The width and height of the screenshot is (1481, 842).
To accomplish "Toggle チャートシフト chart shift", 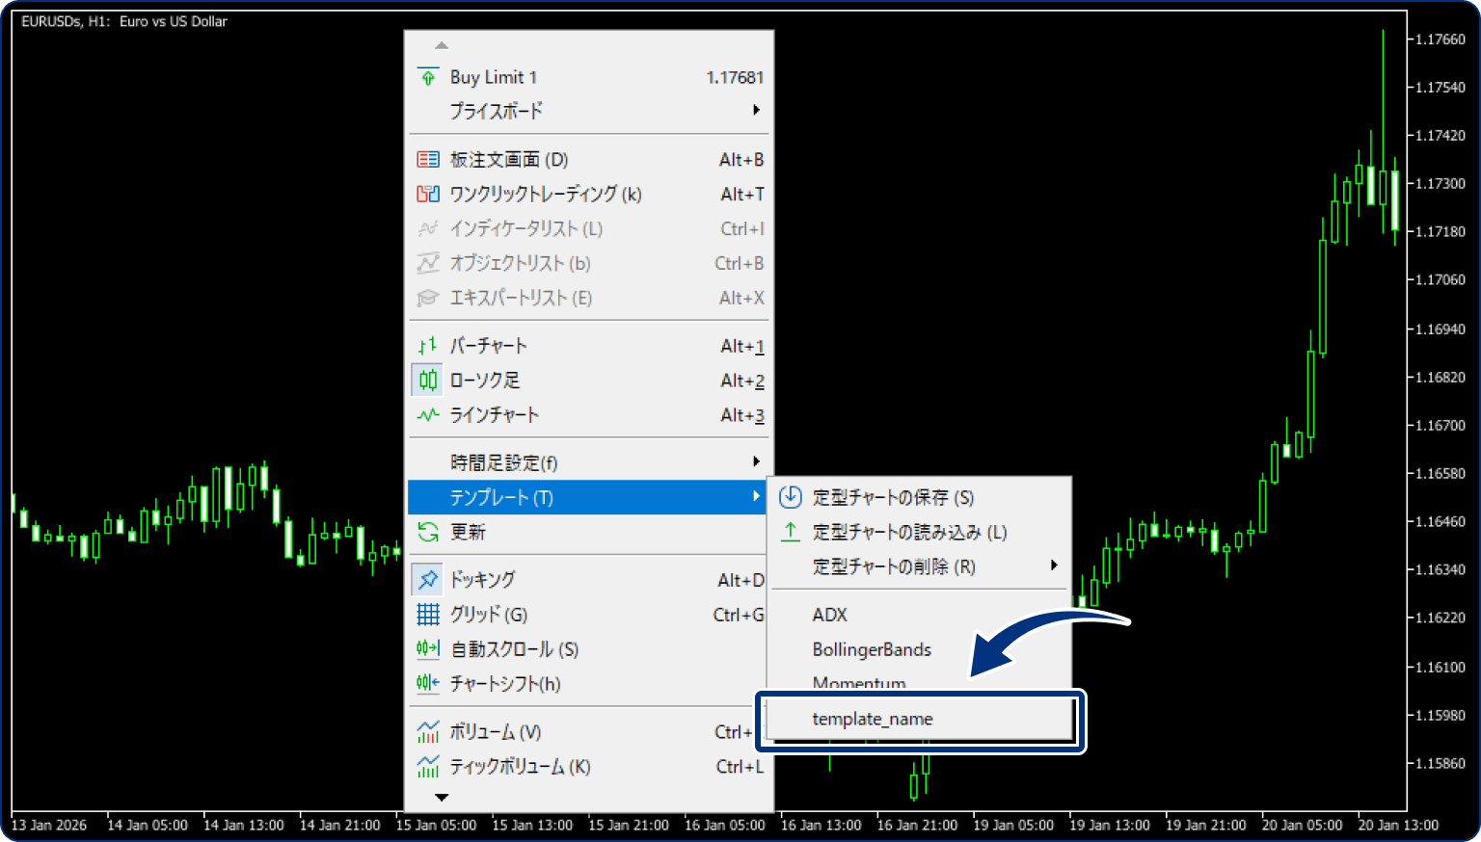I will tap(427, 683).
